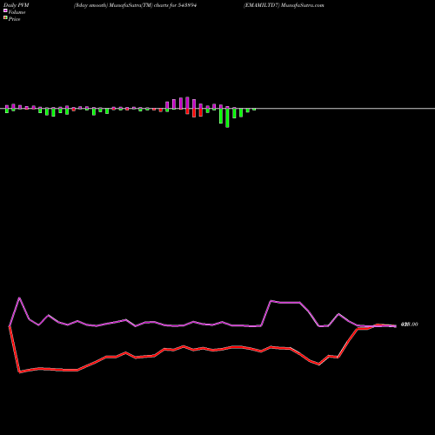Click the Volume legend color swatch
This screenshot has height=435, width=435.
pyautogui.click(x=5, y=10)
